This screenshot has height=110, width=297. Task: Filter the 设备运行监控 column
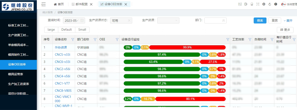tap(228, 40)
